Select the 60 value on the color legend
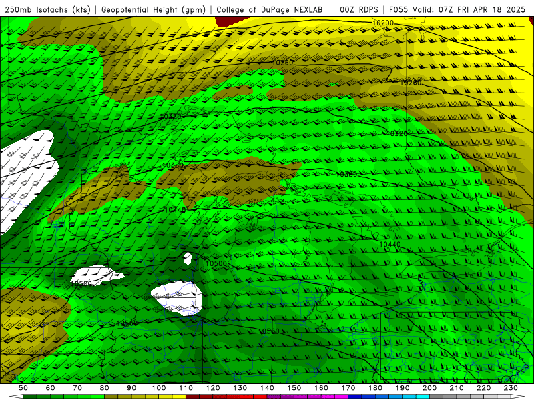Image resolution: width=534 pixels, height=400 pixels. 51,388
